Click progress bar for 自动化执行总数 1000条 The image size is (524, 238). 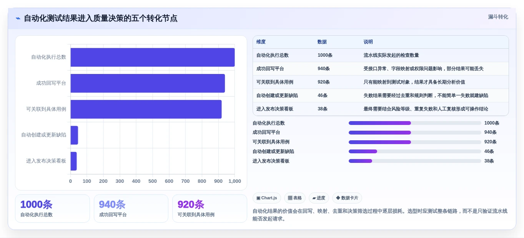[415, 123]
